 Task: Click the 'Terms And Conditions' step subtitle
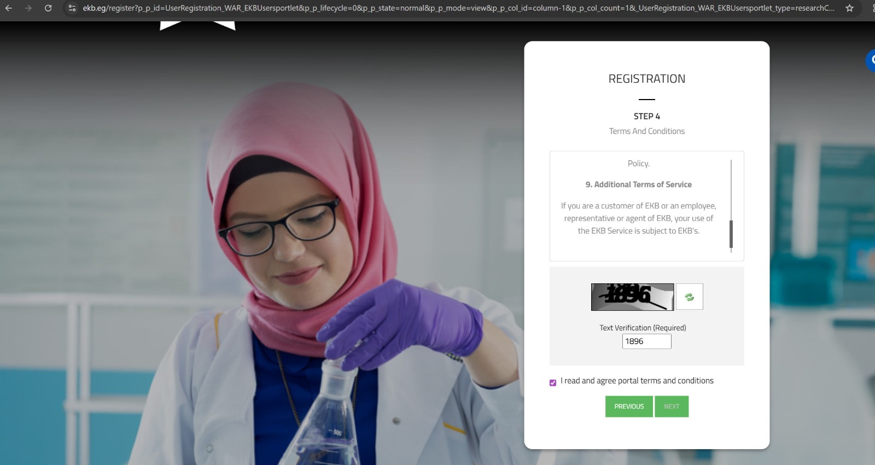pos(646,131)
